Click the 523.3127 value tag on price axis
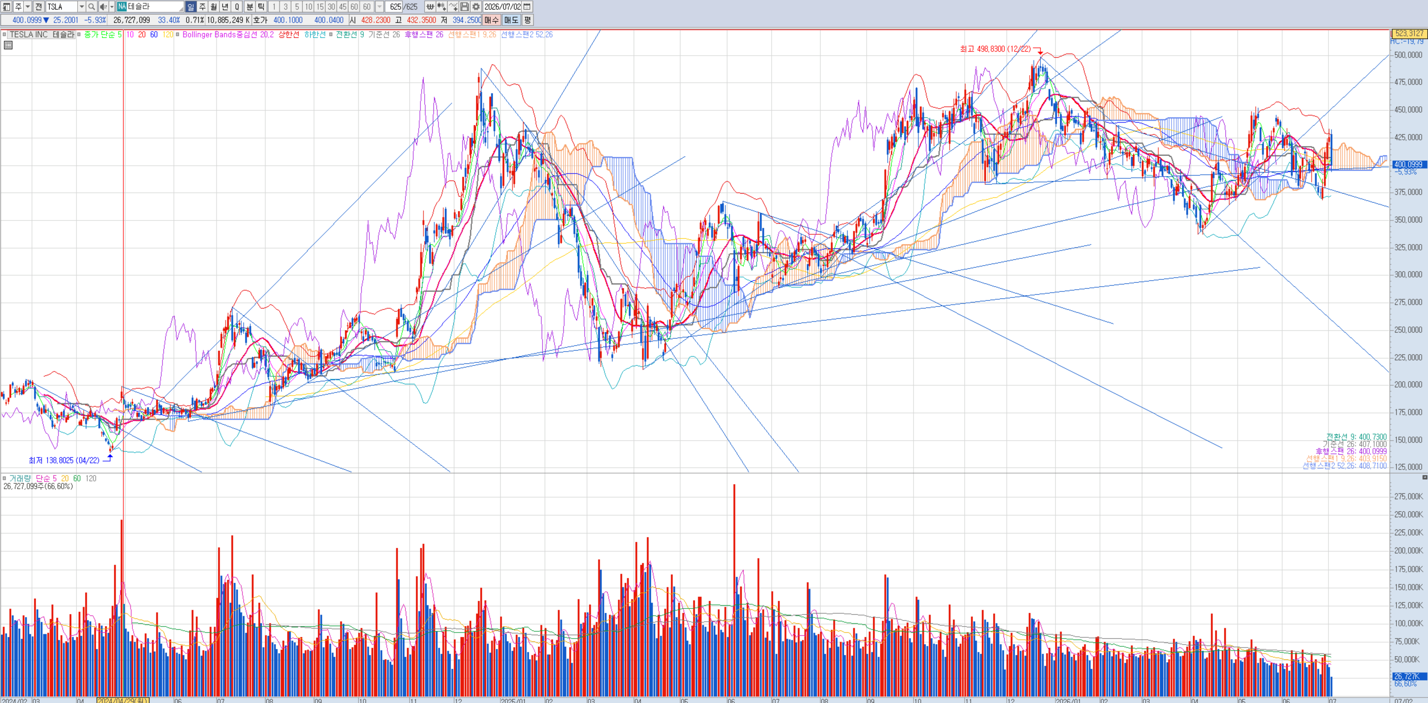Viewport: 1428px width, 703px height. coord(1409,33)
